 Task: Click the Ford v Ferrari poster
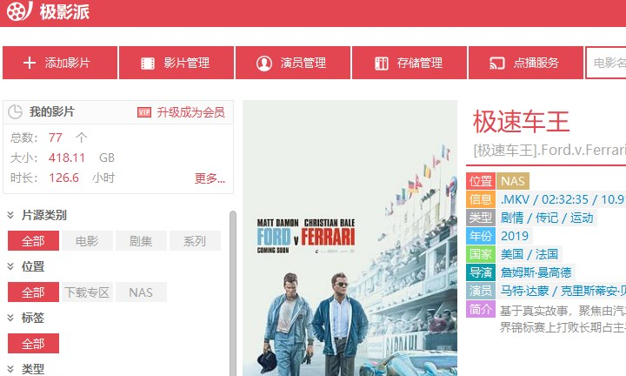point(350,238)
